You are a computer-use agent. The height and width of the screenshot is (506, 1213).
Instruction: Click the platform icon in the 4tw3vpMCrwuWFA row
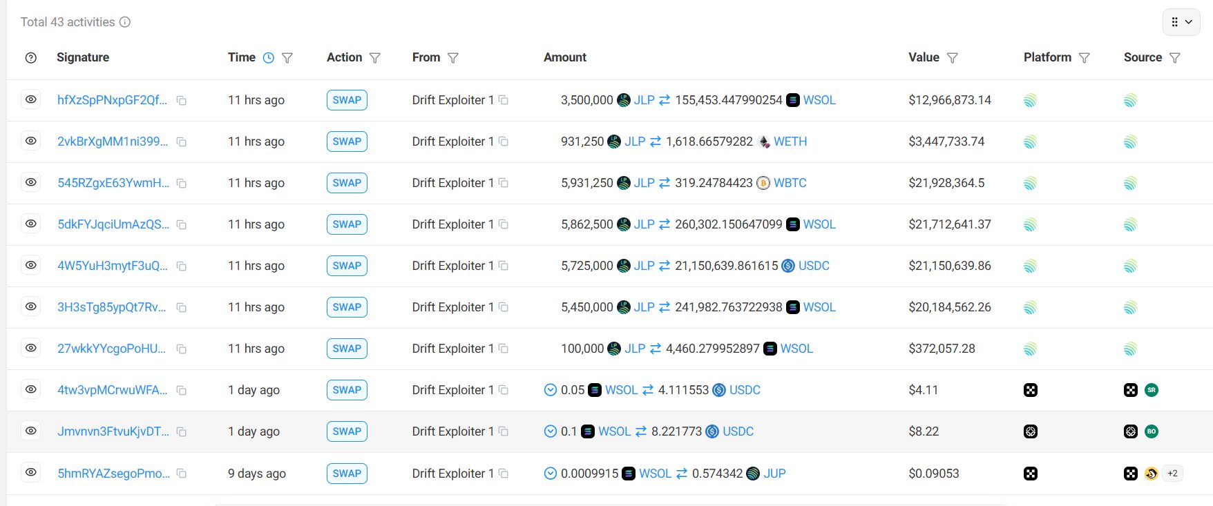(x=1030, y=390)
